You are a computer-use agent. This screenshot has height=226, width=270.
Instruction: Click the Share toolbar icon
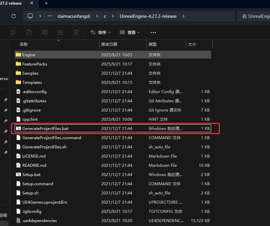tap(61, 32)
